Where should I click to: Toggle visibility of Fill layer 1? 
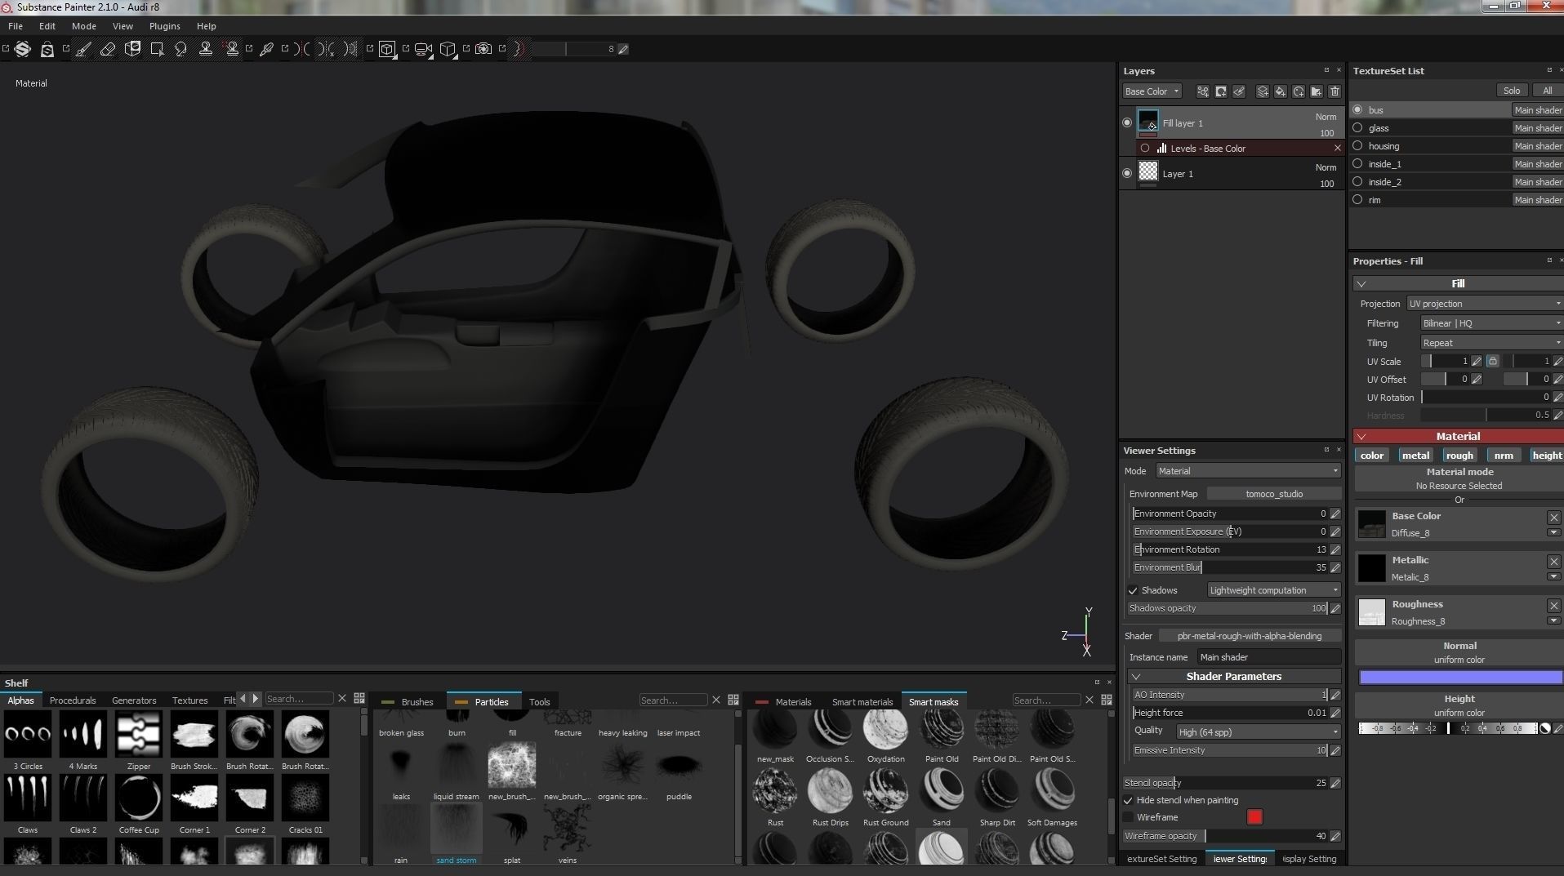[1127, 122]
